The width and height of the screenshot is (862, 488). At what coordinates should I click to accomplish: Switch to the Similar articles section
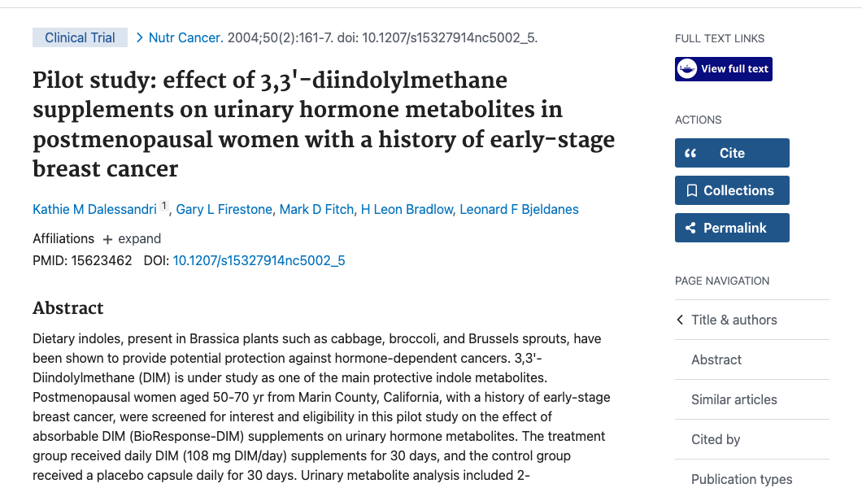pyautogui.click(x=734, y=399)
